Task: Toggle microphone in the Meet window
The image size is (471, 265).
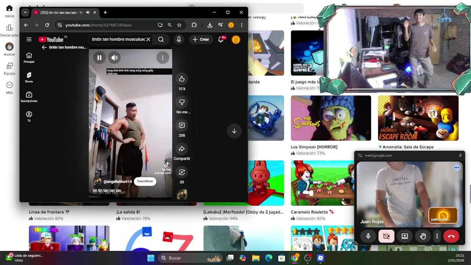Action: (368, 236)
